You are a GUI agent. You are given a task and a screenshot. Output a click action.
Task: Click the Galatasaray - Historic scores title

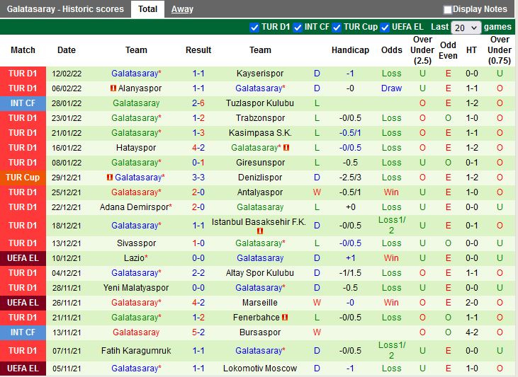click(x=65, y=9)
